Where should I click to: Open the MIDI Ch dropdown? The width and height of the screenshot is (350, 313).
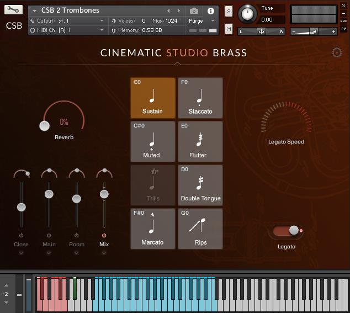tap(66, 30)
